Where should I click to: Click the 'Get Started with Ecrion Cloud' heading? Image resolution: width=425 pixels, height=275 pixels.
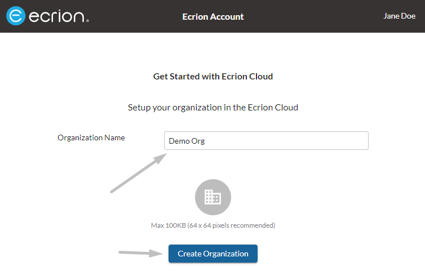coord(213,77)
